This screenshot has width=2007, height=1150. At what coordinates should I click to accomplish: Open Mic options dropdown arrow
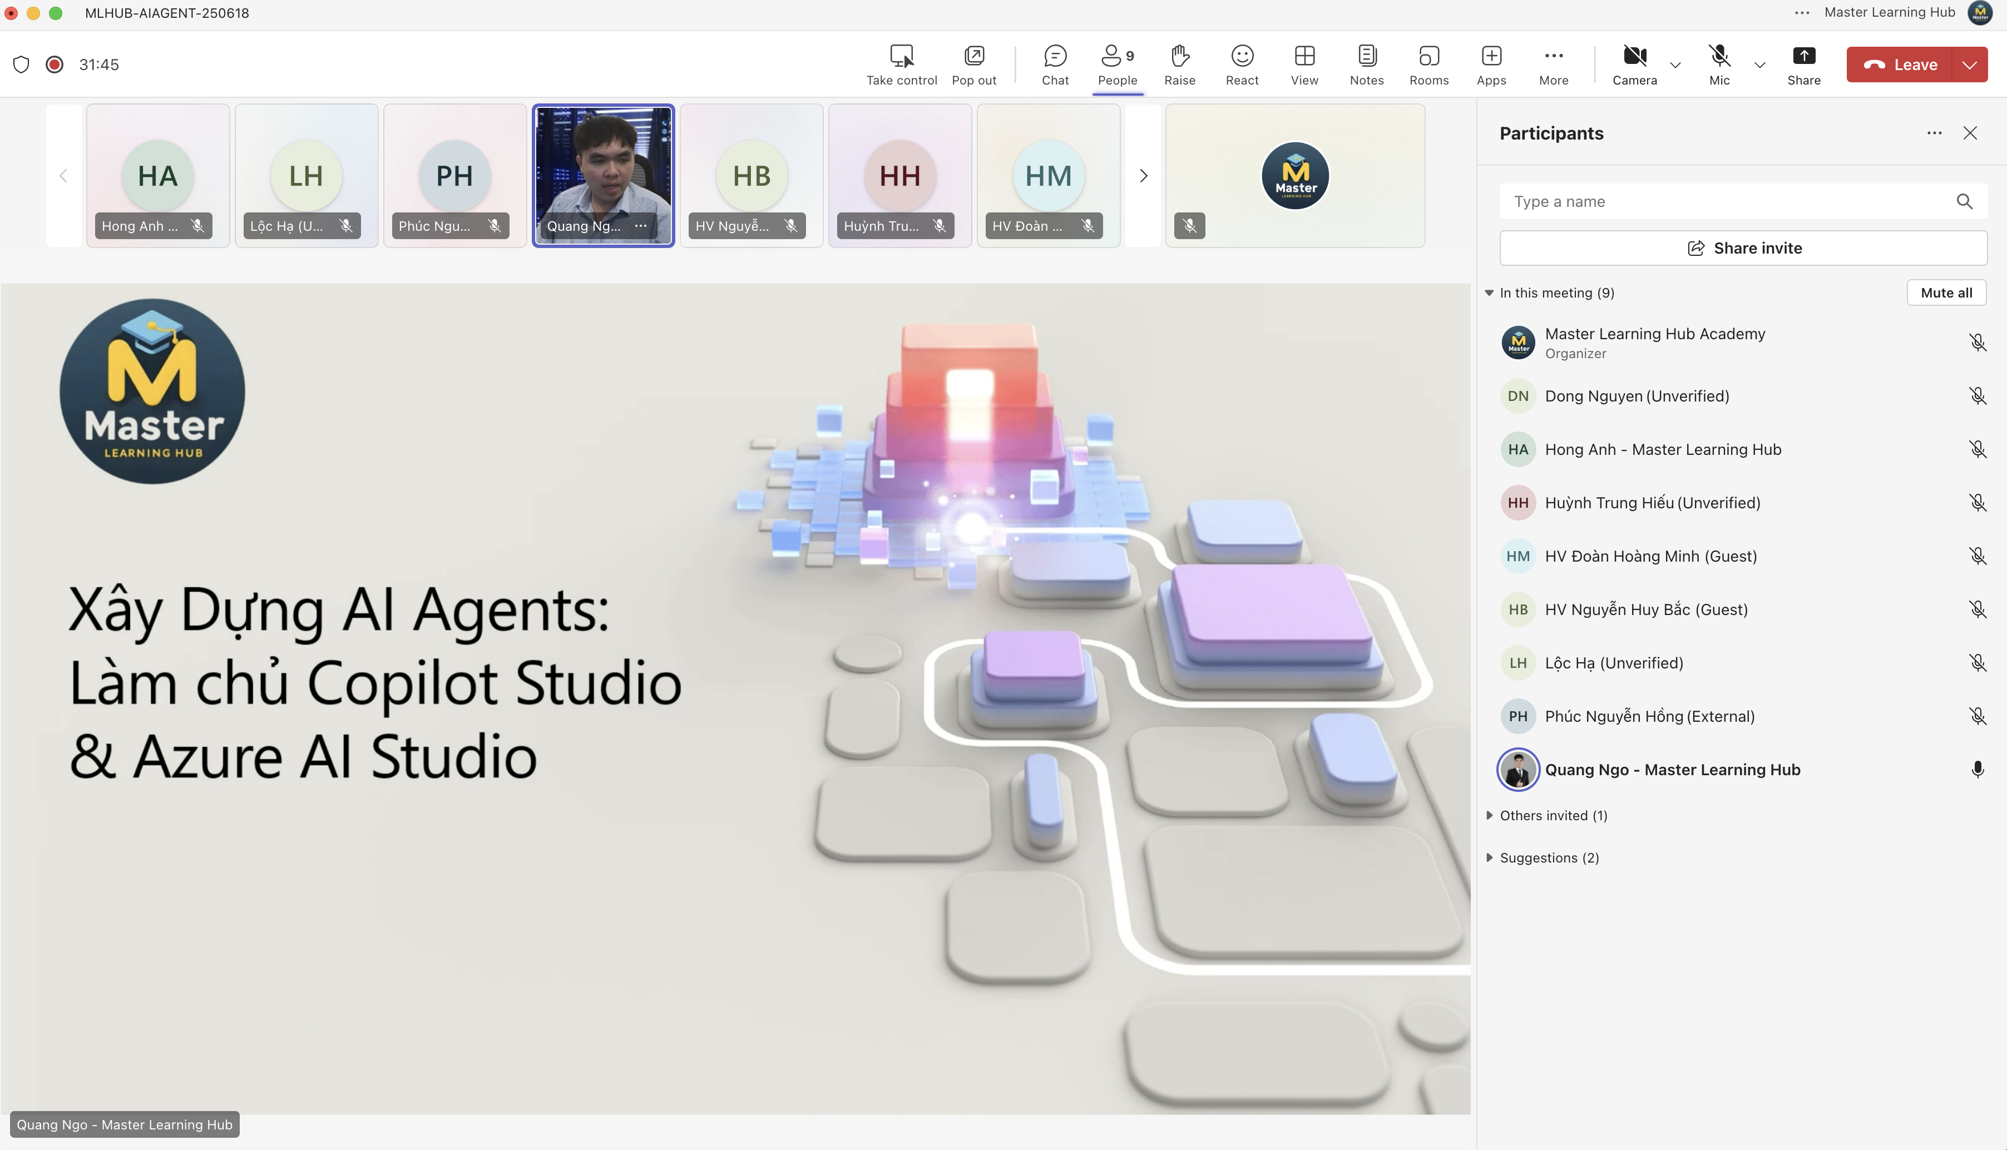click(x=1759, y=65)
